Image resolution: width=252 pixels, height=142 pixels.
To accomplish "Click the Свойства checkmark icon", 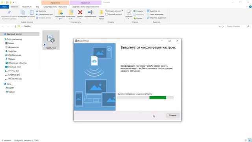I will [129, 13].
